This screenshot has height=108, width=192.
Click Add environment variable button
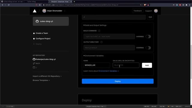[x=147, y=65]
